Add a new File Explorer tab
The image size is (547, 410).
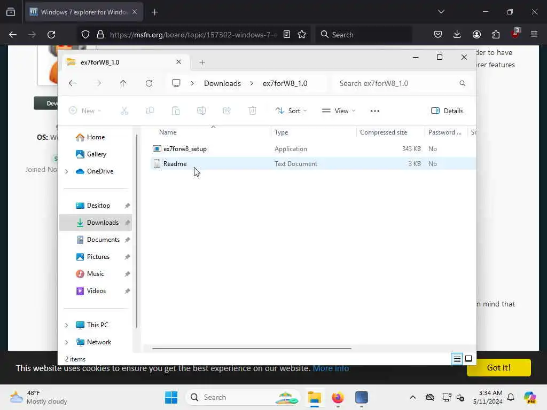pyautogui.click(x=202, y=62)
